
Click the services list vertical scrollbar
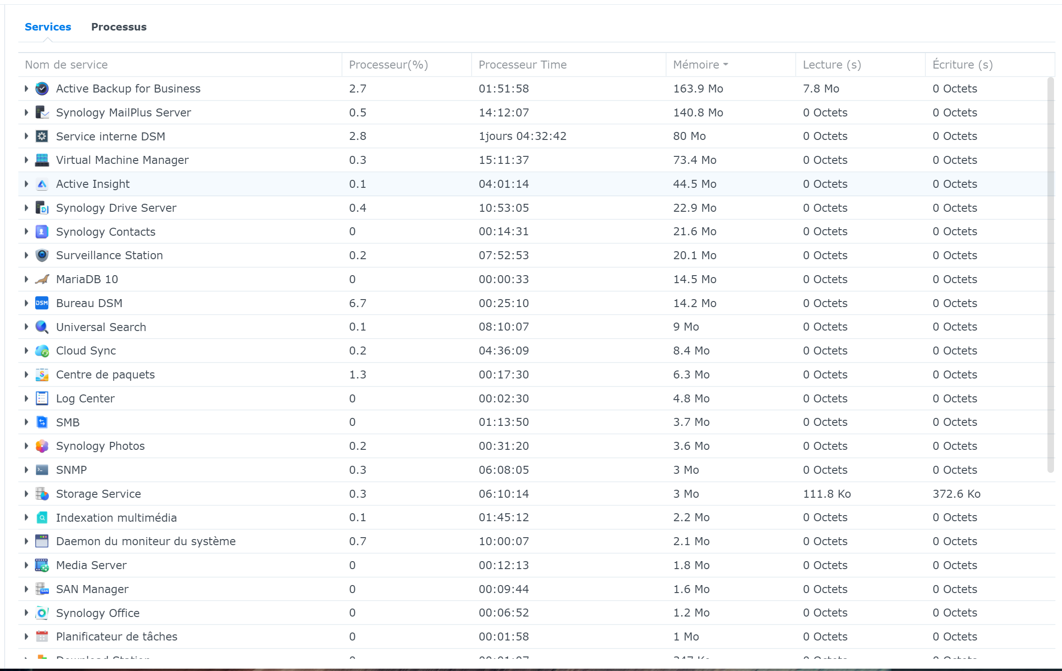(1051, 275)
